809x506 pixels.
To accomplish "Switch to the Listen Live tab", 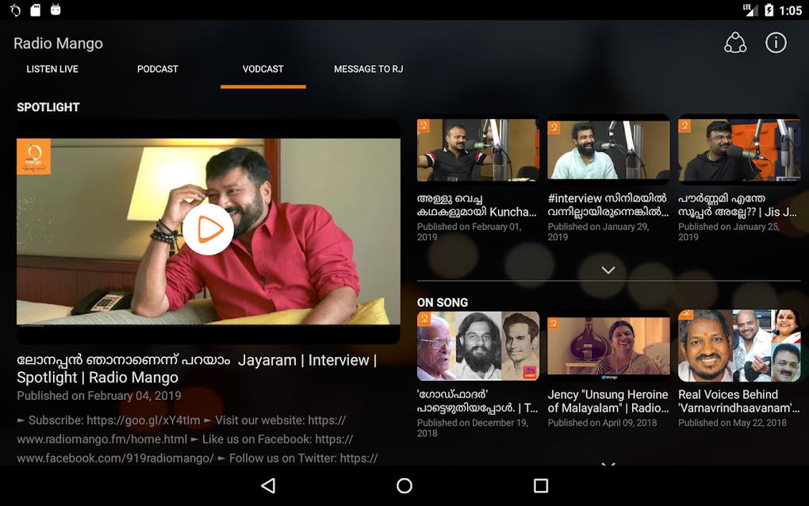I will (x=52, y=69).
